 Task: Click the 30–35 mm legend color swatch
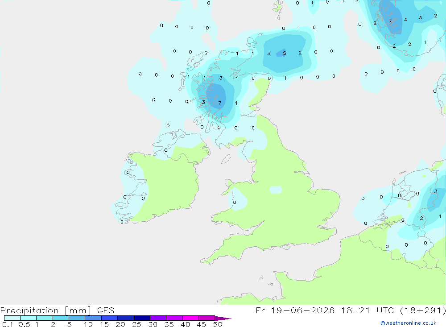tap(158, 318)
